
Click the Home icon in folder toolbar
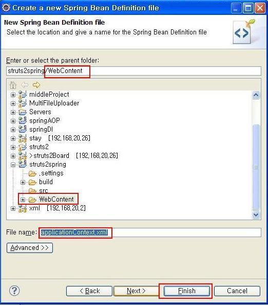click(x=13, y=85)
